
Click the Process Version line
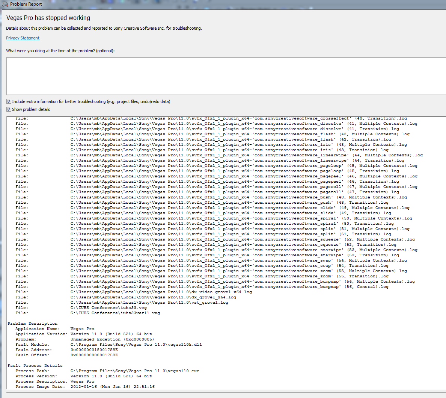click(84, 376)
